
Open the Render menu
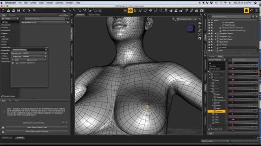coord(50,3)
